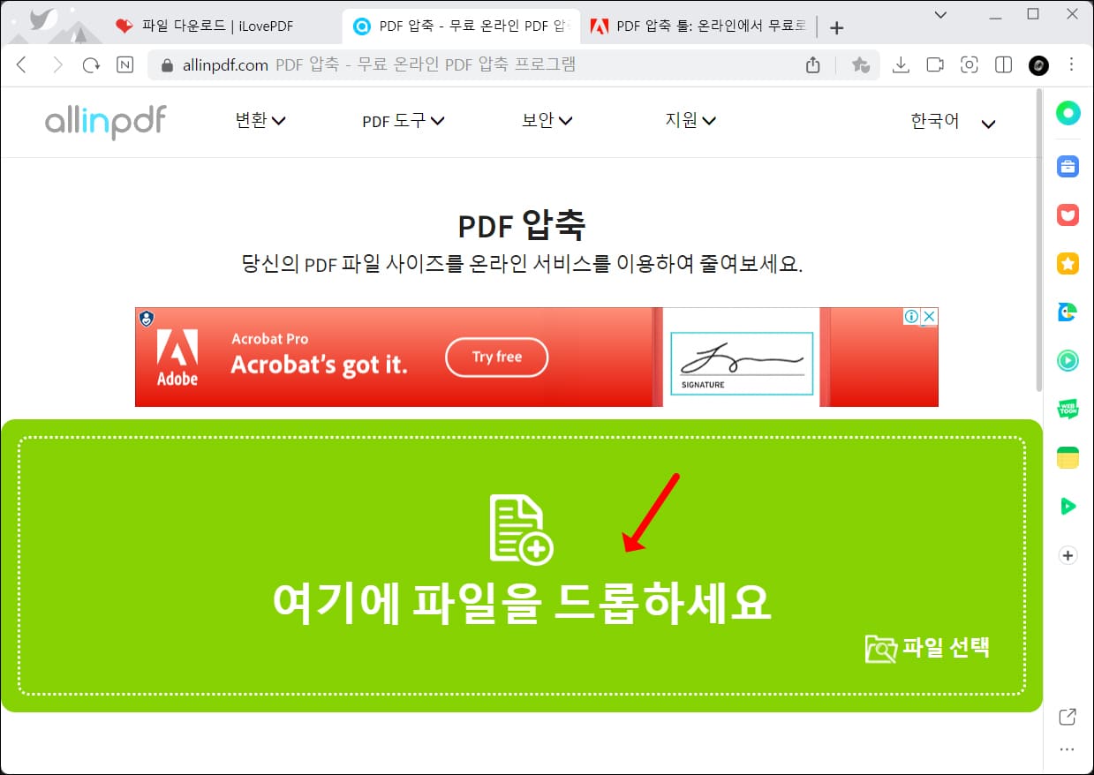Activate the screen capture toolbar icon
This screenshot has height=775, width=1094.
[970, 64]
